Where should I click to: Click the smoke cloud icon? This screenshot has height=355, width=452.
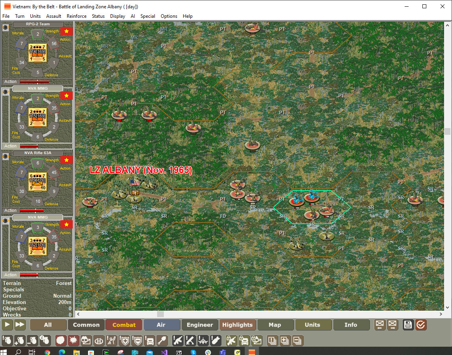(60, 340)
